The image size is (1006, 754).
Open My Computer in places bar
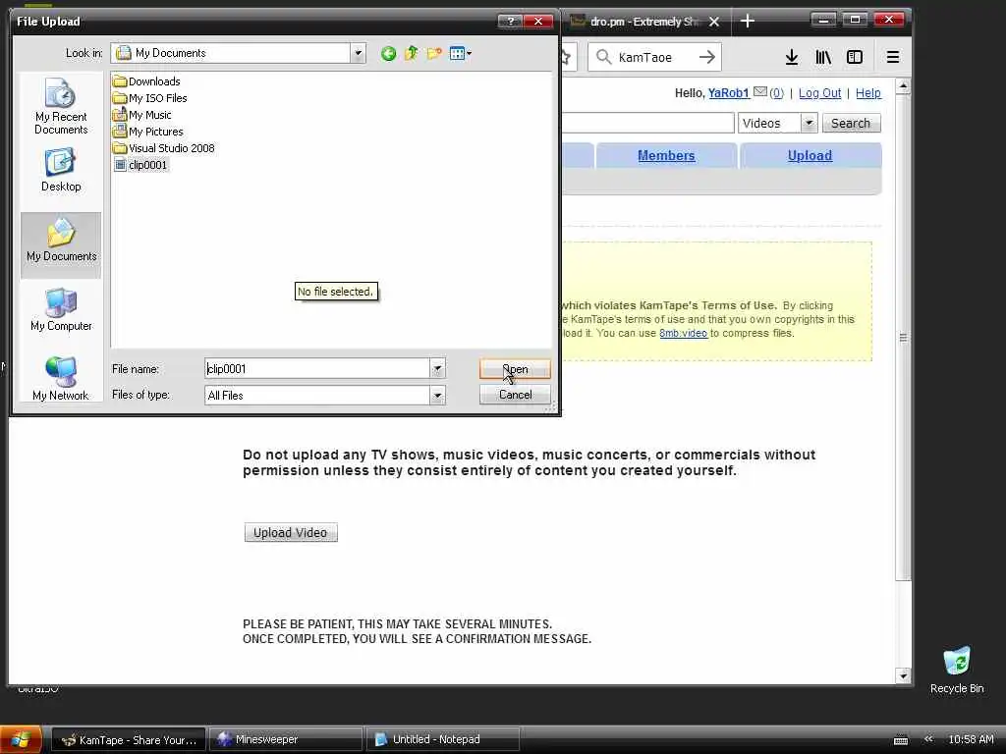[x=61, y=309]
